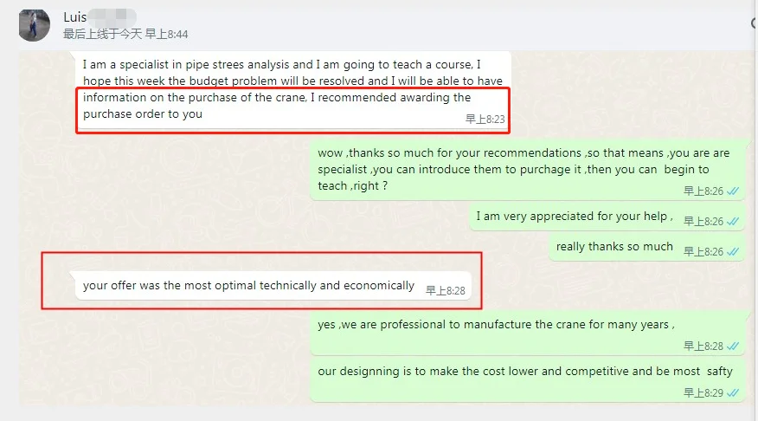Click read ticks on "our designning" message
Screen dimensions: 758x421
tap(733, 393)
